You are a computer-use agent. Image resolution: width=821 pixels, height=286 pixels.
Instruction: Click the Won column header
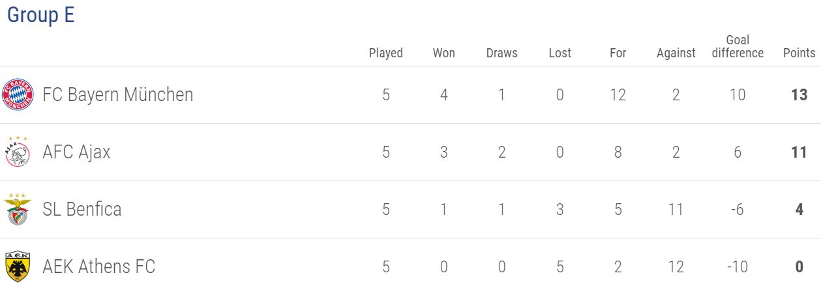[444, 53]
